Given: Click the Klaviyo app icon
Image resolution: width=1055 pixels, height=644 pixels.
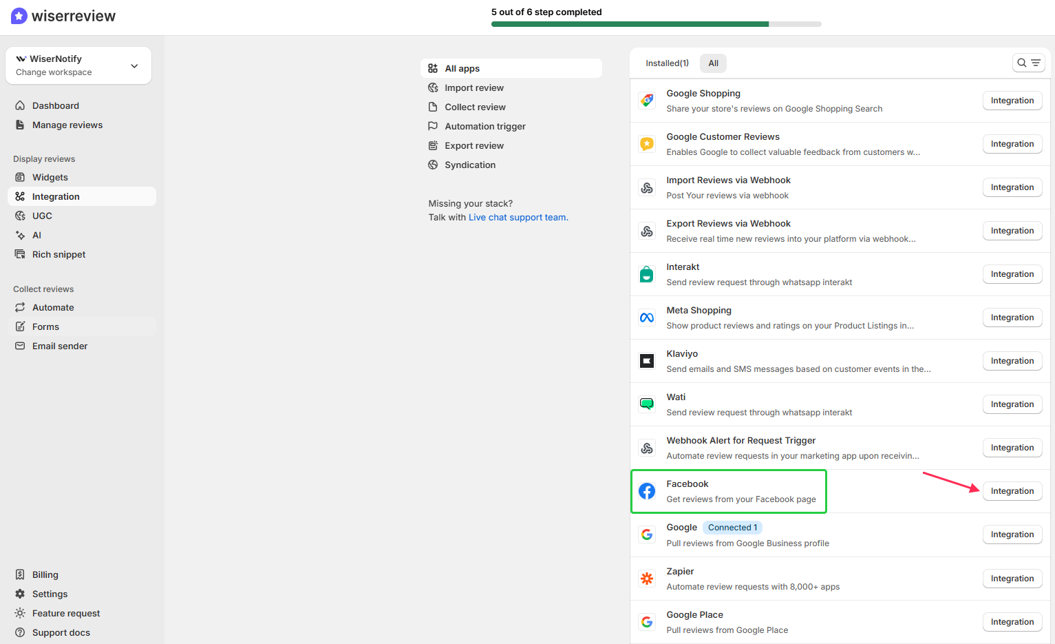Looking at the screenshot, I should click(x=647, y=361).
